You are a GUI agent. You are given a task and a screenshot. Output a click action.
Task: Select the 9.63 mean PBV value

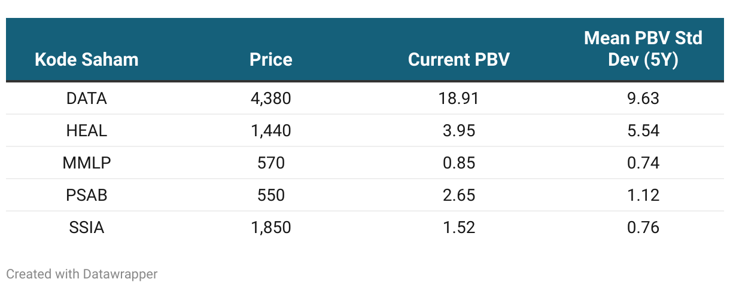(643, 99)
